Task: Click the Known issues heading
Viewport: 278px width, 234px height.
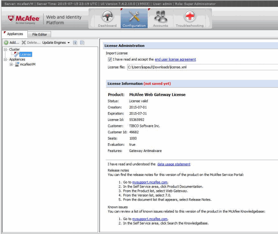Action: (x=118, y=207)
